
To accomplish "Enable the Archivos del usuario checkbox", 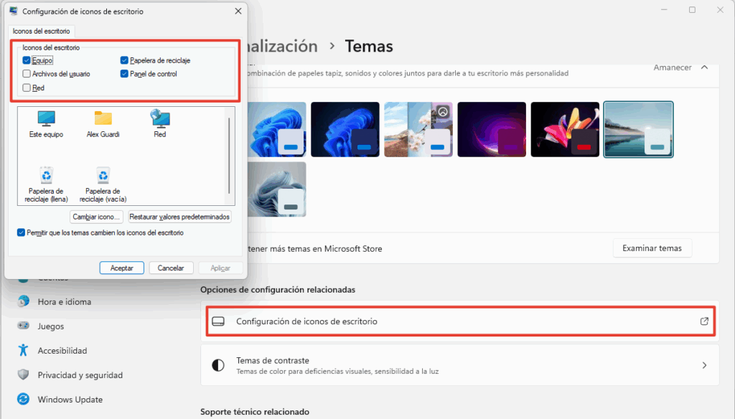I will (27, 74).
